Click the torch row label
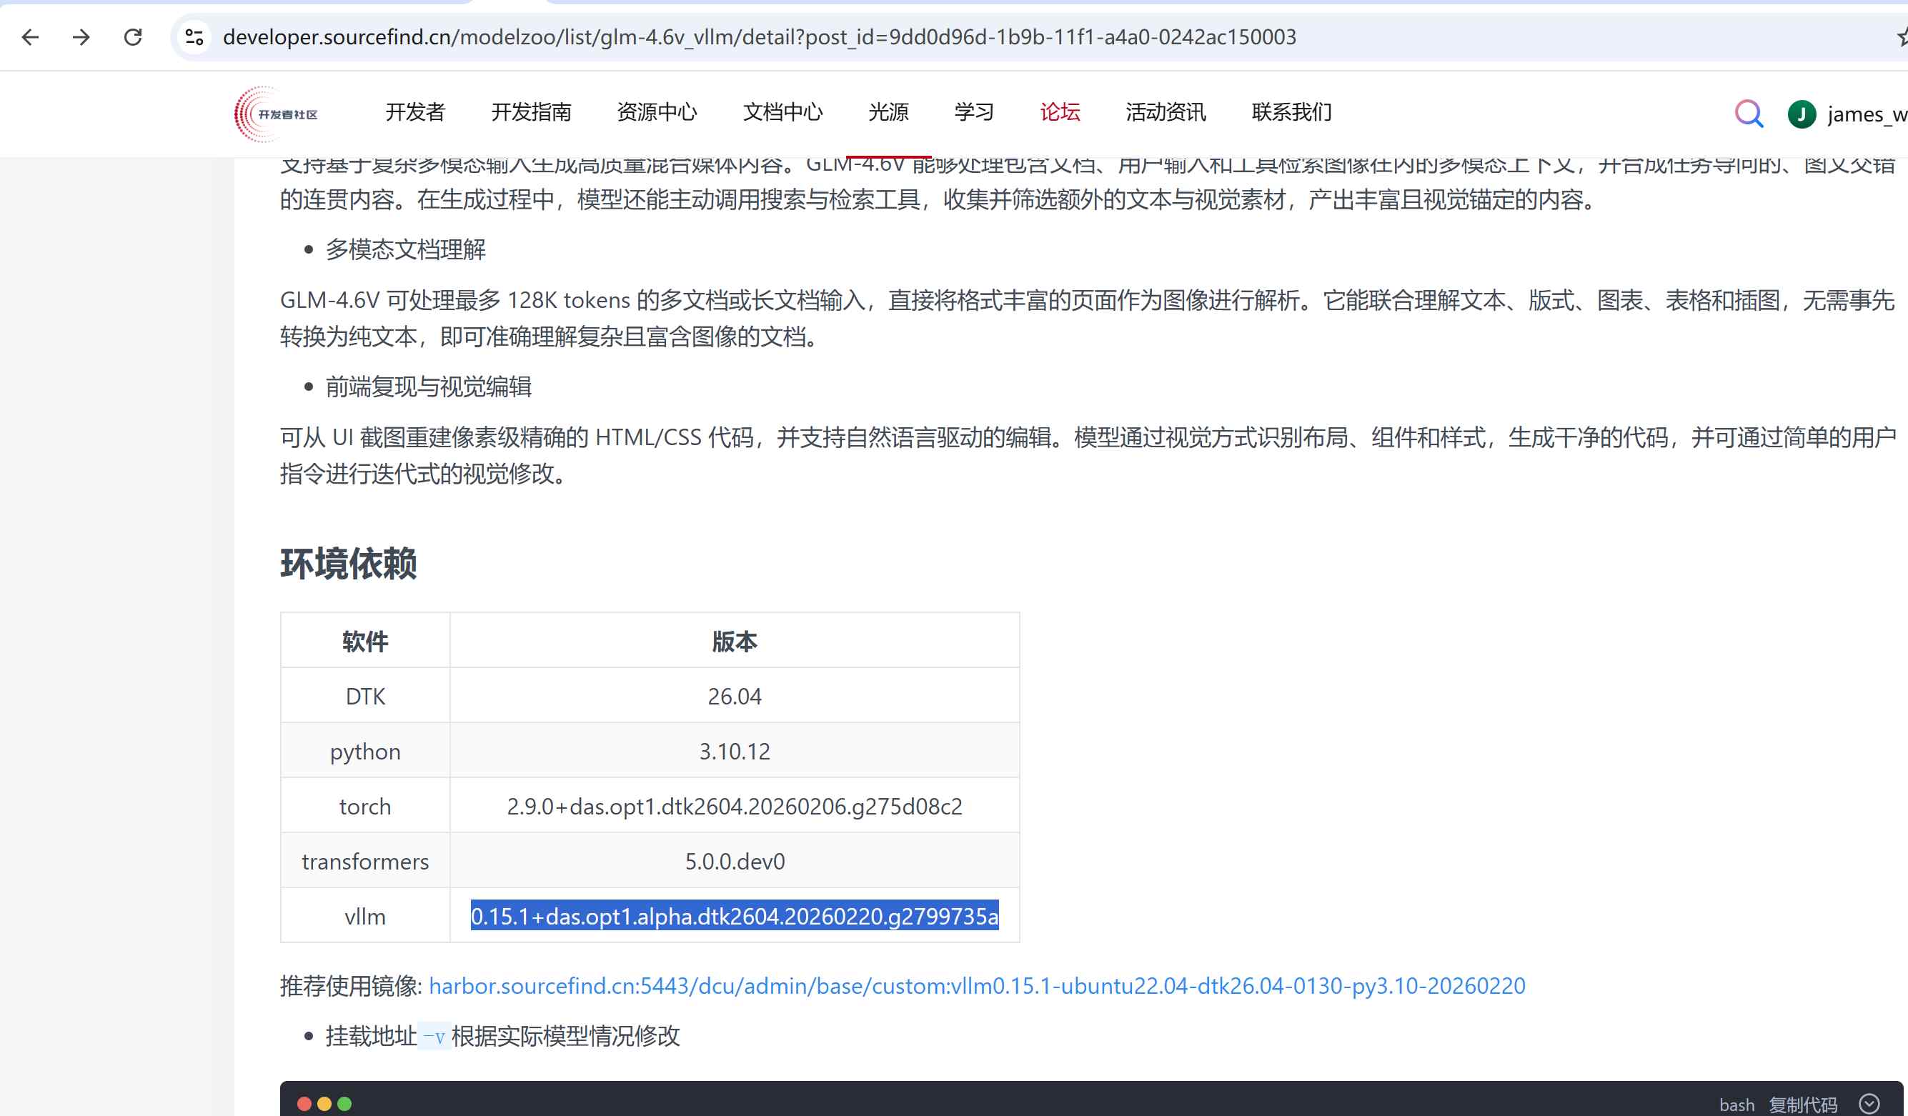 pyautogui.click(x=365, y=806)
